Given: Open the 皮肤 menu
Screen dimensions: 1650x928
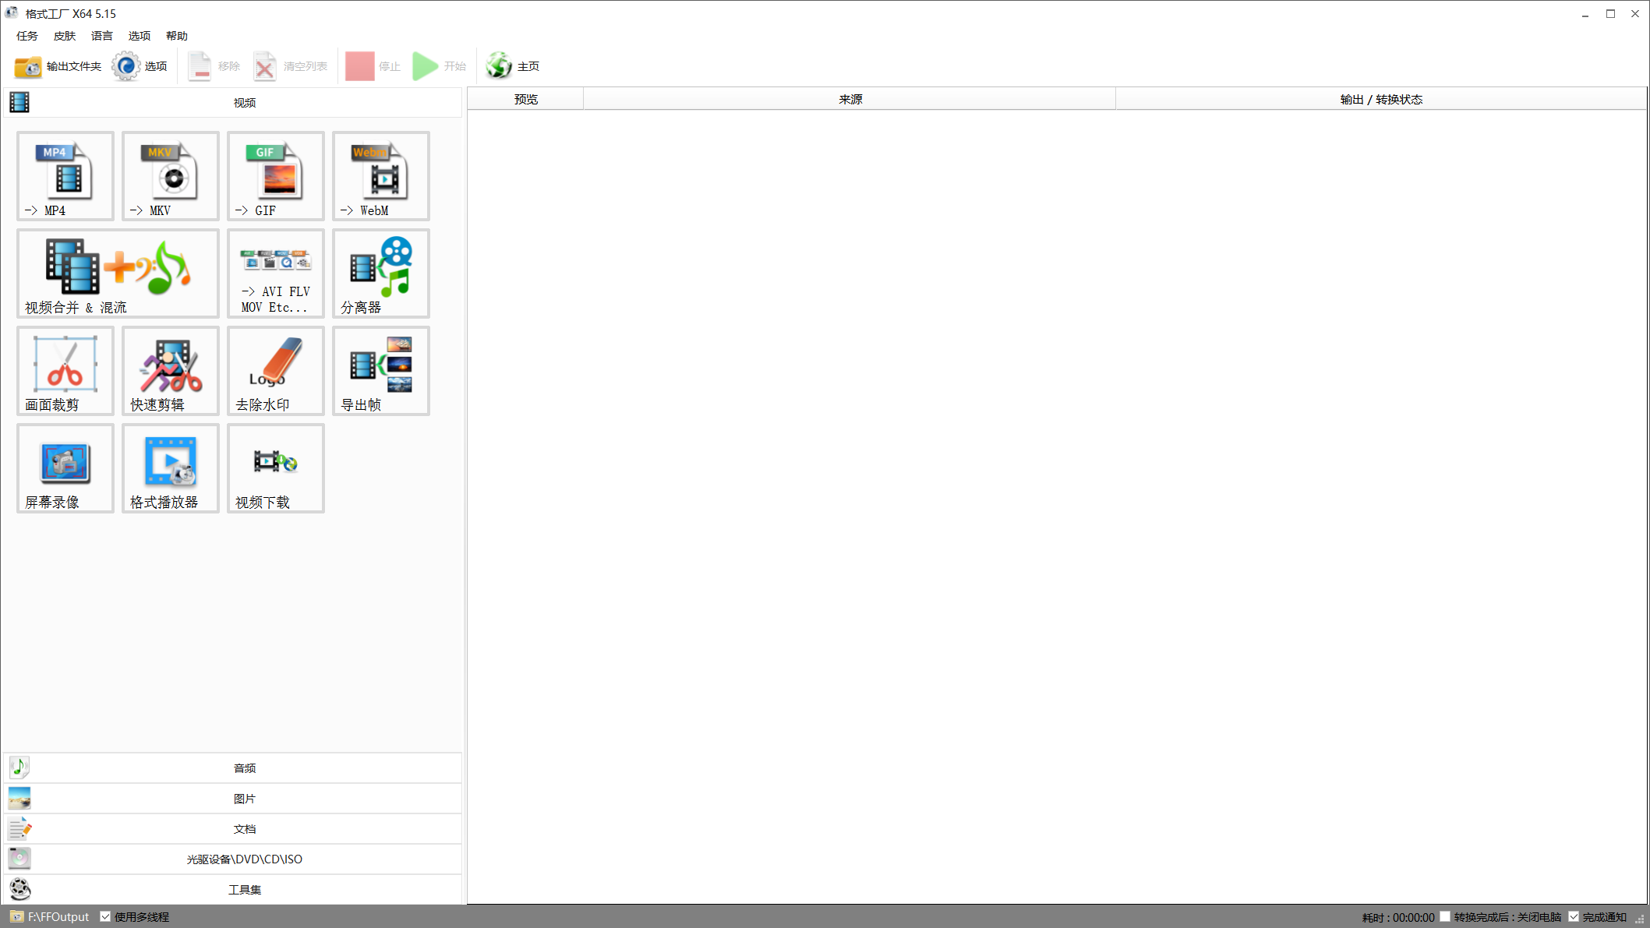Looking at the screenshot, I should click(65, 36).
